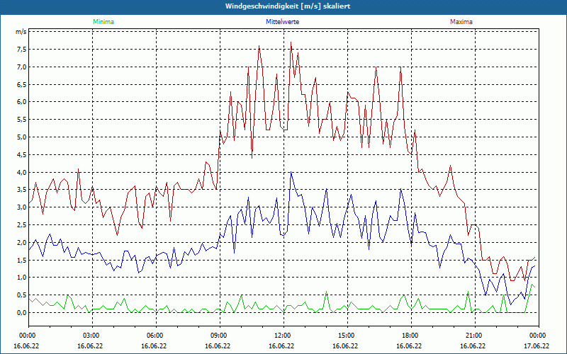Click the 16.06.22 date under 12:00

(281, 346)
